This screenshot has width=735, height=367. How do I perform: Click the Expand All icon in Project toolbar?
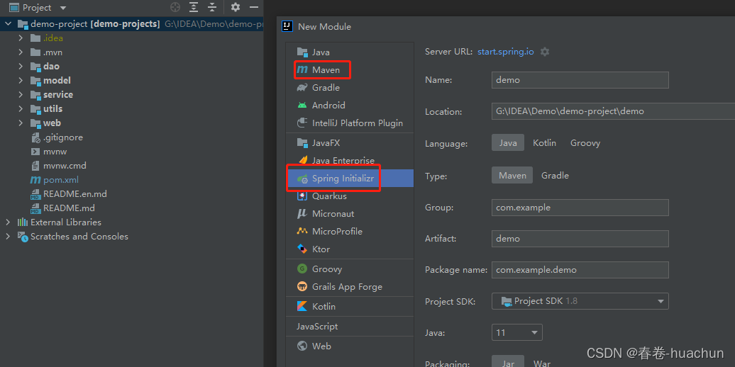point(194,7)
